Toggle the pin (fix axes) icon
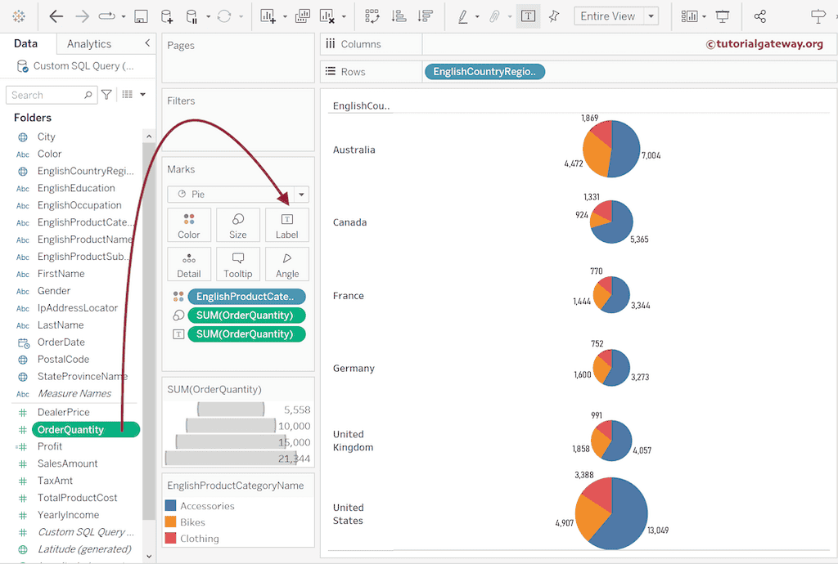The image size is (838, 564). click(x=554, y=16)
